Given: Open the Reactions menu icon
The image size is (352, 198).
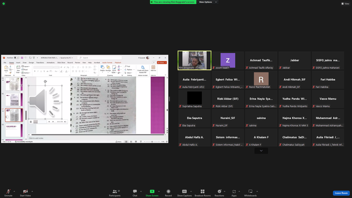Looking at the screenshot, I should [219, 191].
